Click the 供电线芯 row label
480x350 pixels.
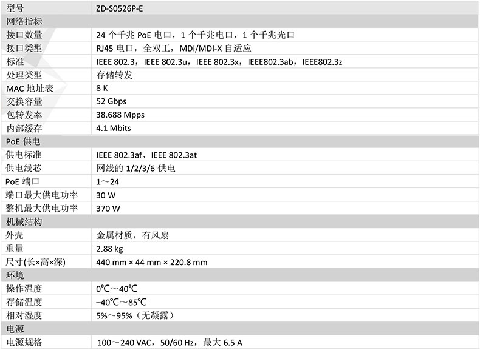point(24,168)
